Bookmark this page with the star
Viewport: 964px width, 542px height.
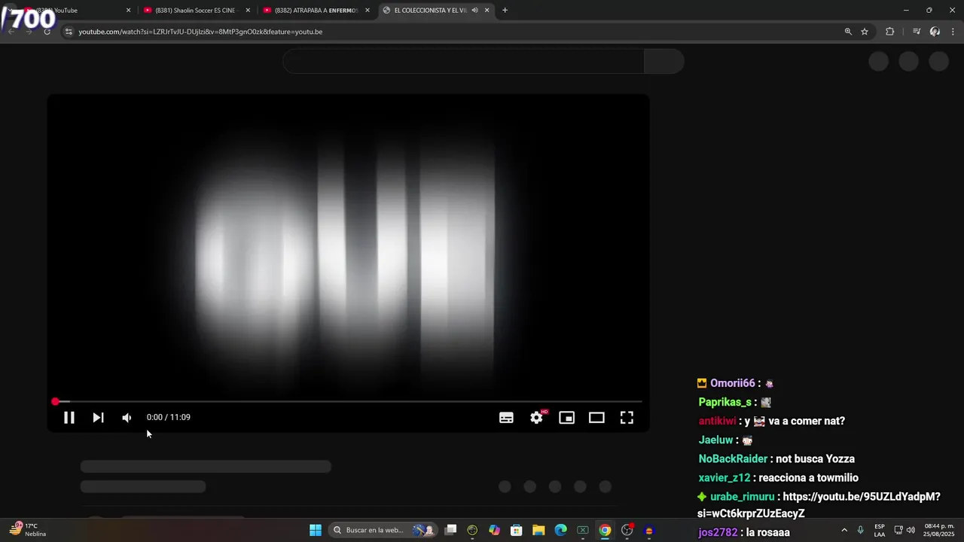(x=865, y=32)
